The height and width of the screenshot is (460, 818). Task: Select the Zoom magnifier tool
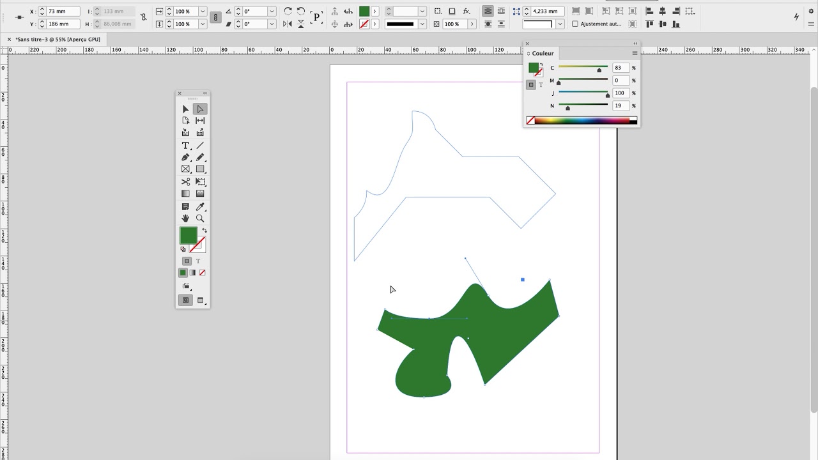point(200,218)
